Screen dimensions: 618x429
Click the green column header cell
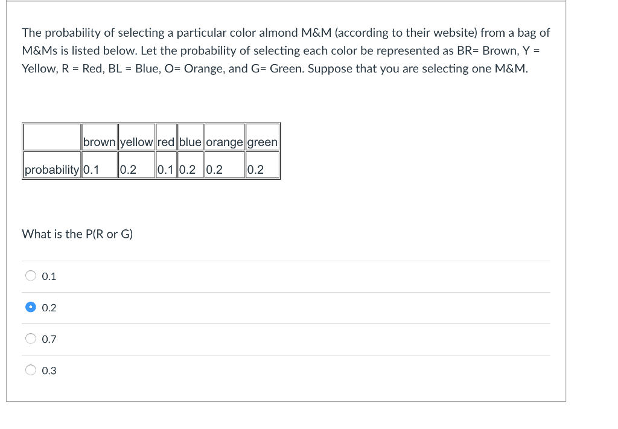(262, 141)
